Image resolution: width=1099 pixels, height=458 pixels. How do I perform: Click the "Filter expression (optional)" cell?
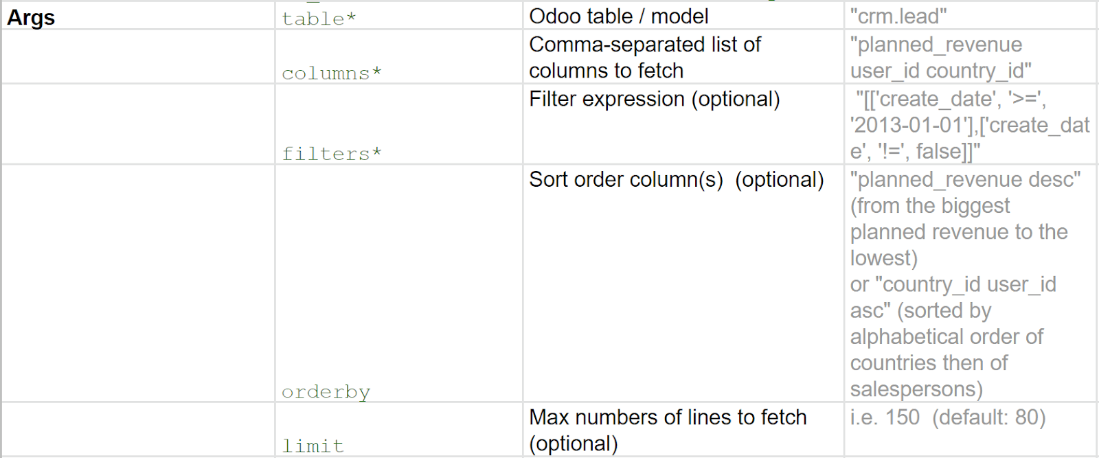pyautogui.click(x=654, y=99)
